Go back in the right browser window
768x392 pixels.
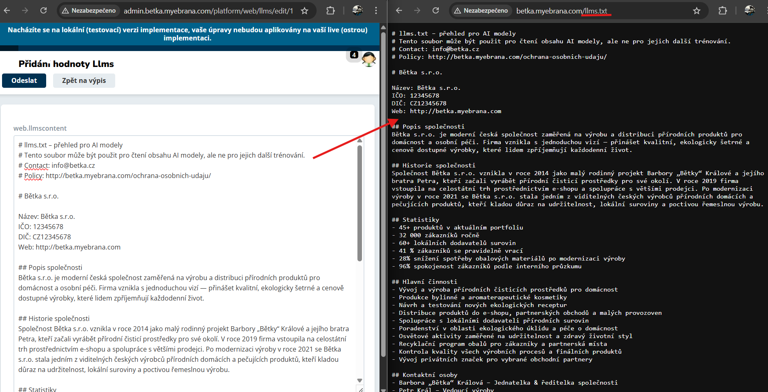[399, 11]
